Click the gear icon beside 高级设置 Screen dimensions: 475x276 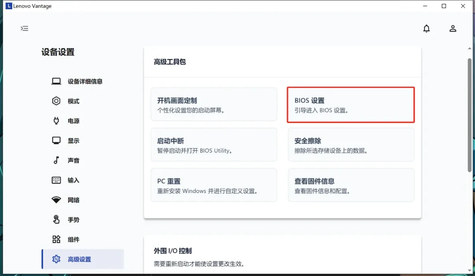pos(56,259)
